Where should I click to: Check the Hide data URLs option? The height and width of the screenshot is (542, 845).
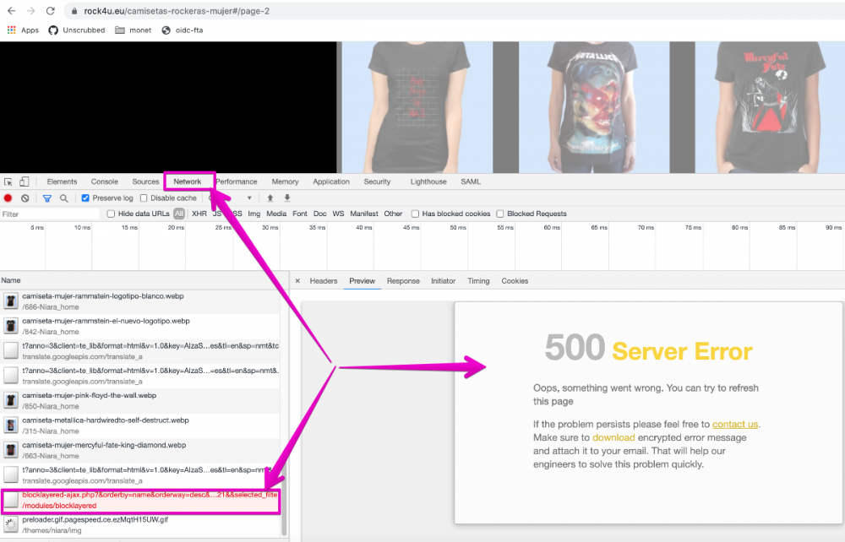(x=112, y=214)
